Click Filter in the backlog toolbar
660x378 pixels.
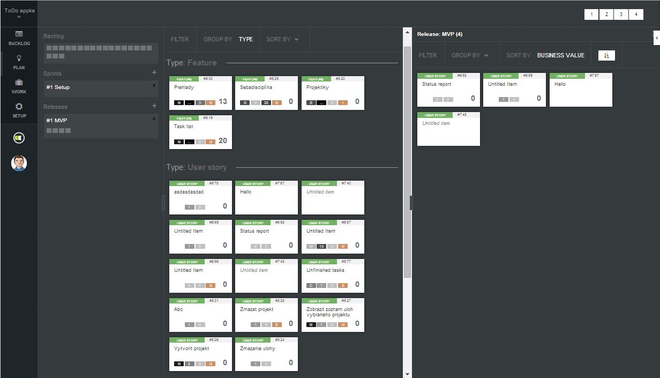click(x=179, y=39)
